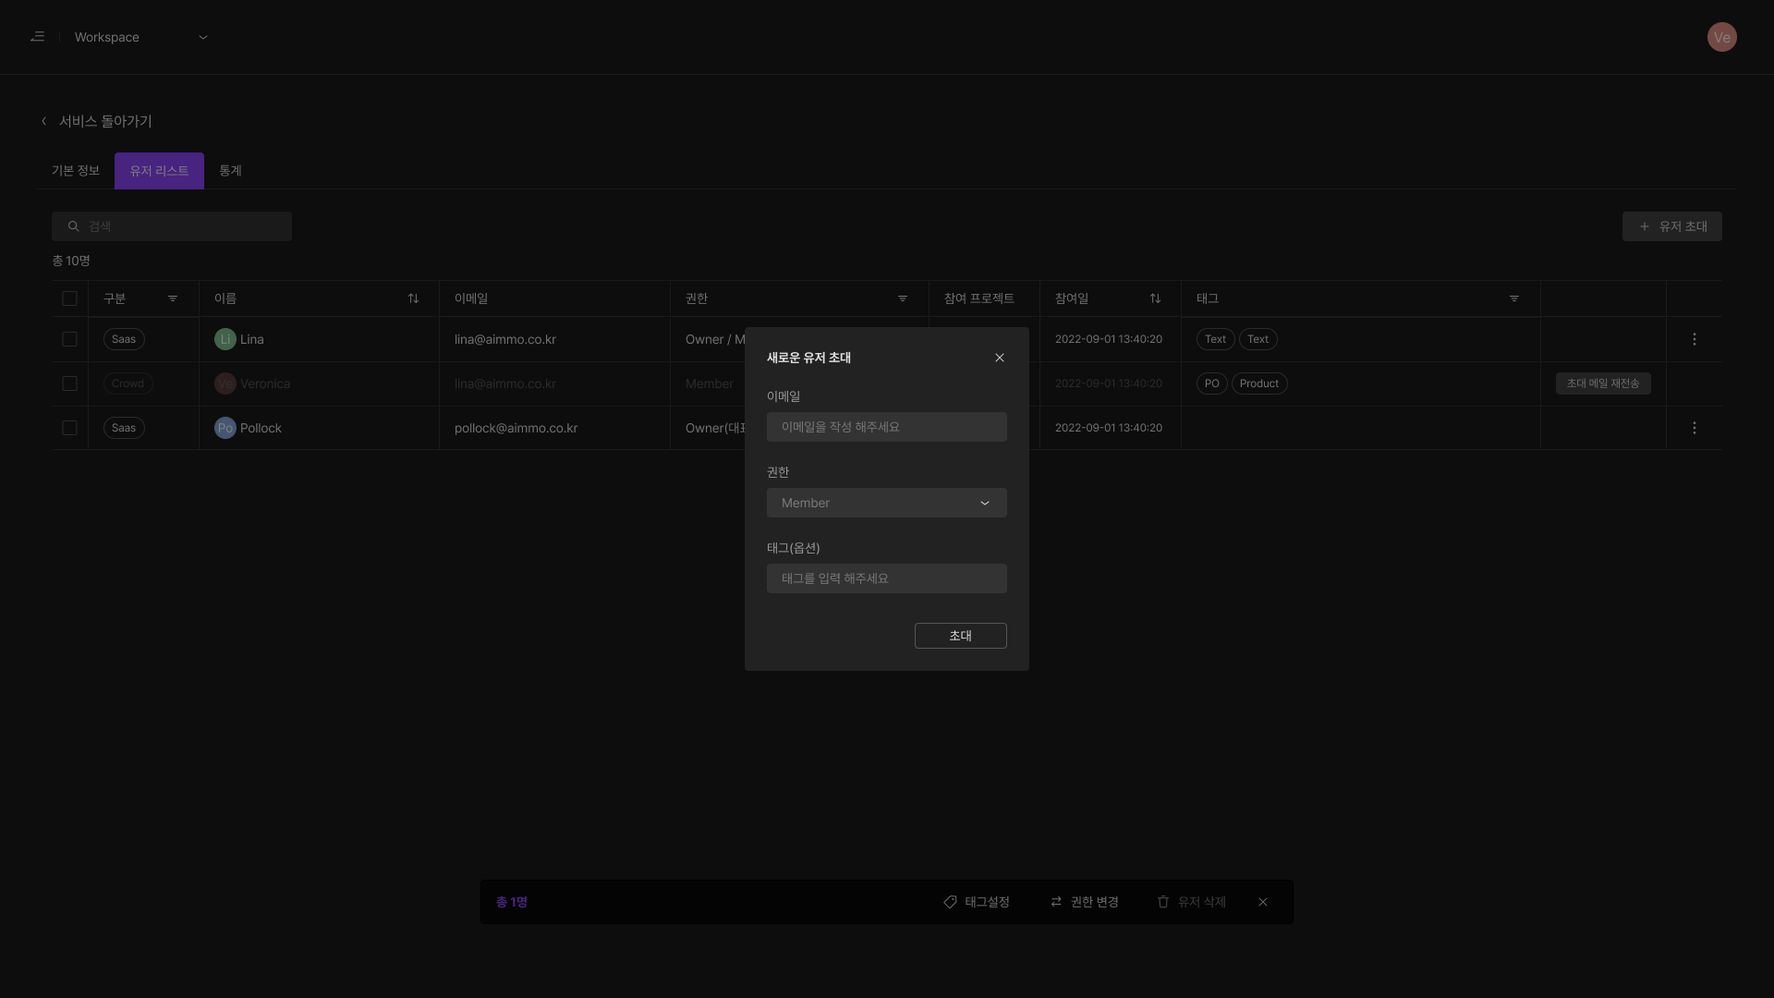Check the Lina row checkbox
The image size is (1774, 998).
[x=69, y=339]
